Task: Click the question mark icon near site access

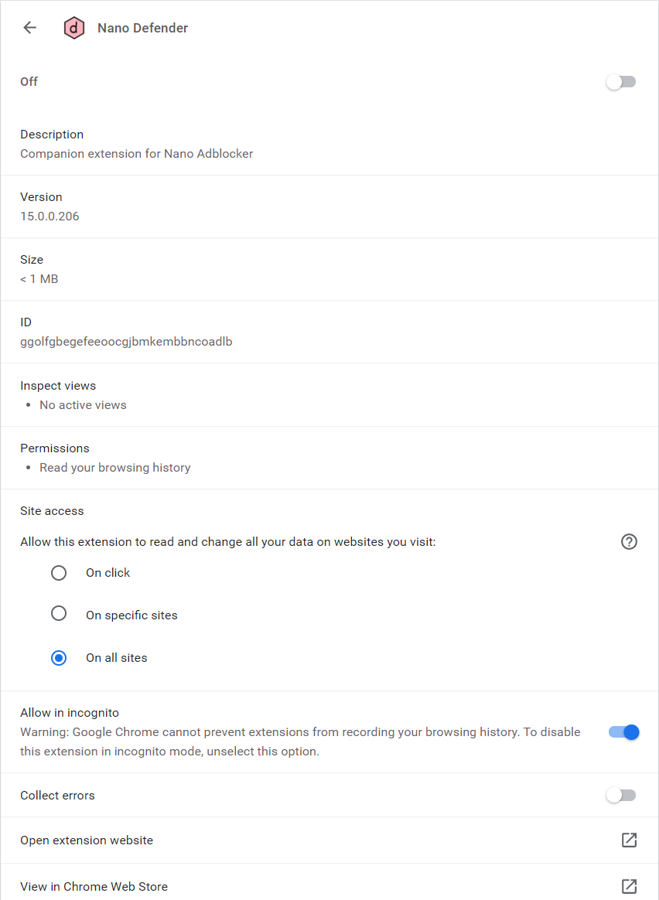Action: (x=629, y=542)
